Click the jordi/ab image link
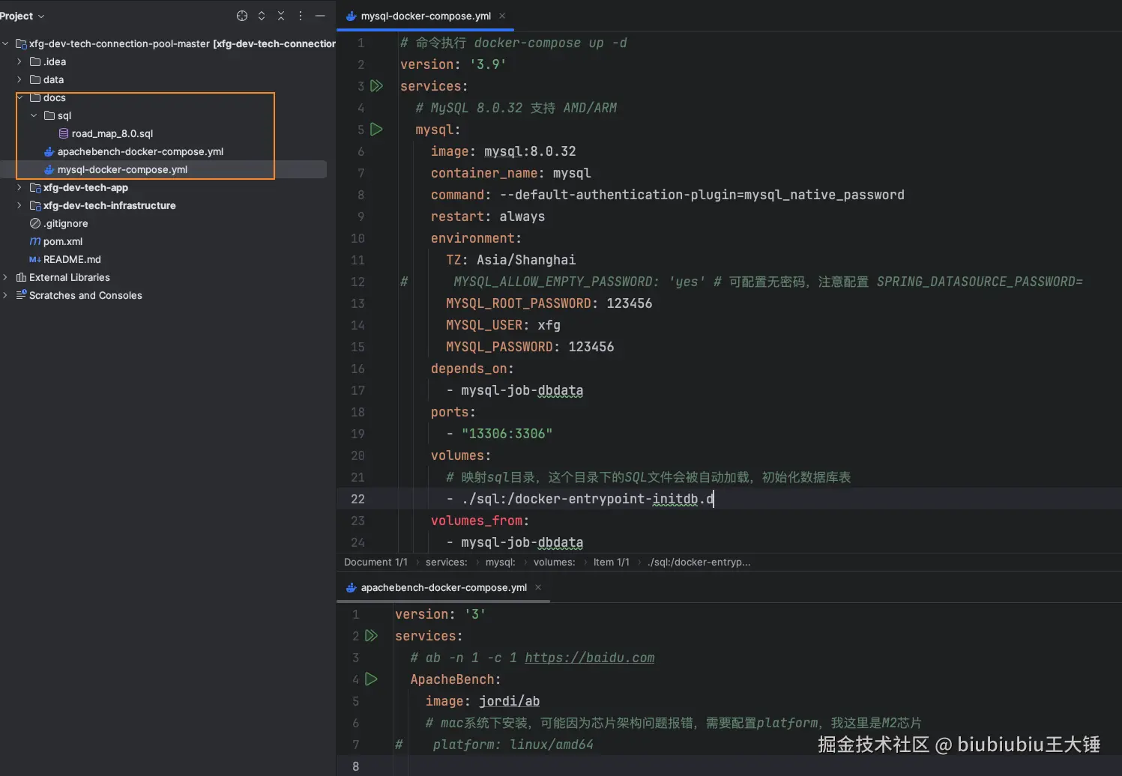 tap(510, 701)
